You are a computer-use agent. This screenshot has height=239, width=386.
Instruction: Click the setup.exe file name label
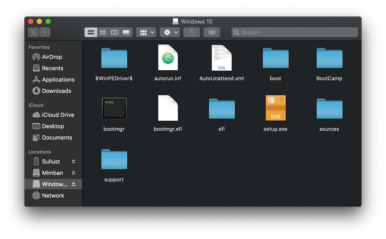coord(275,129)
